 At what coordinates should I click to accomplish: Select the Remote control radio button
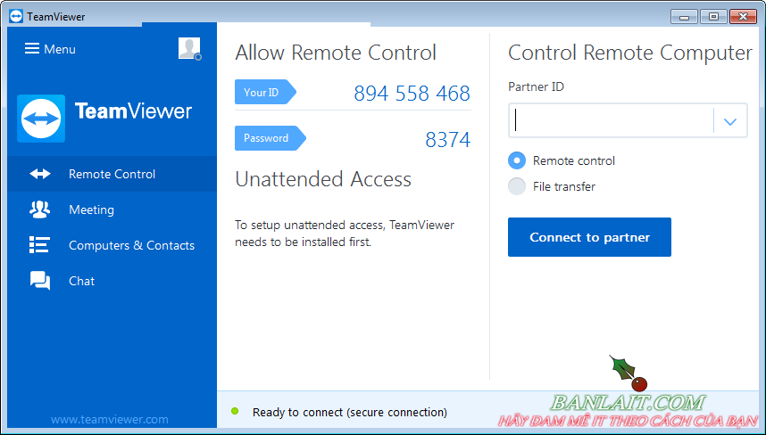[x=517, y=161]
